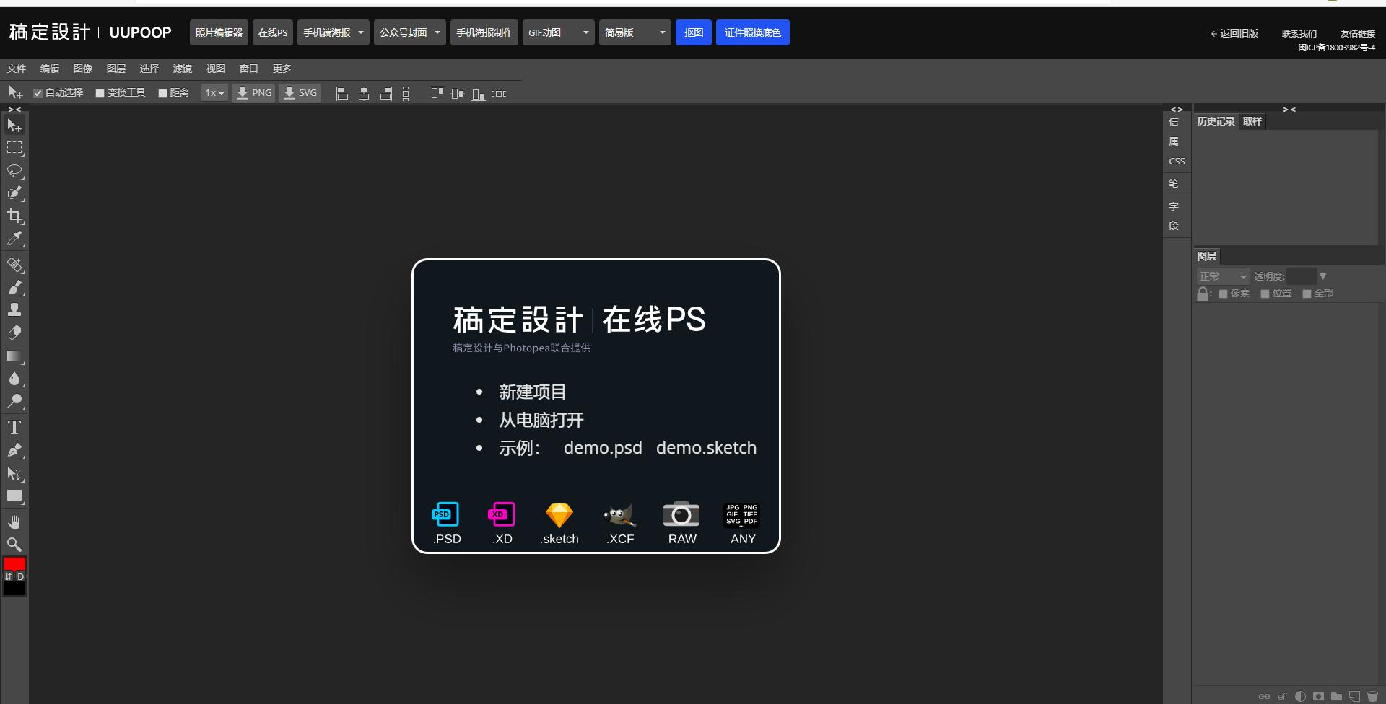Image resolution: width=1386 pixels, height=704 pixels.
Task: Open the 1x zoom dropdown
Action: (214, 92)
